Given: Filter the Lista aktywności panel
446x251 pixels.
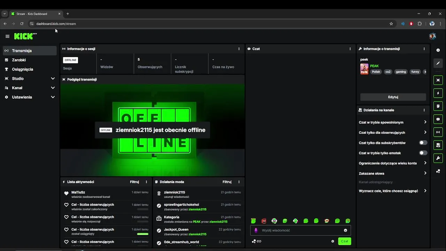Looking at the screenshot, I should 134,182.
